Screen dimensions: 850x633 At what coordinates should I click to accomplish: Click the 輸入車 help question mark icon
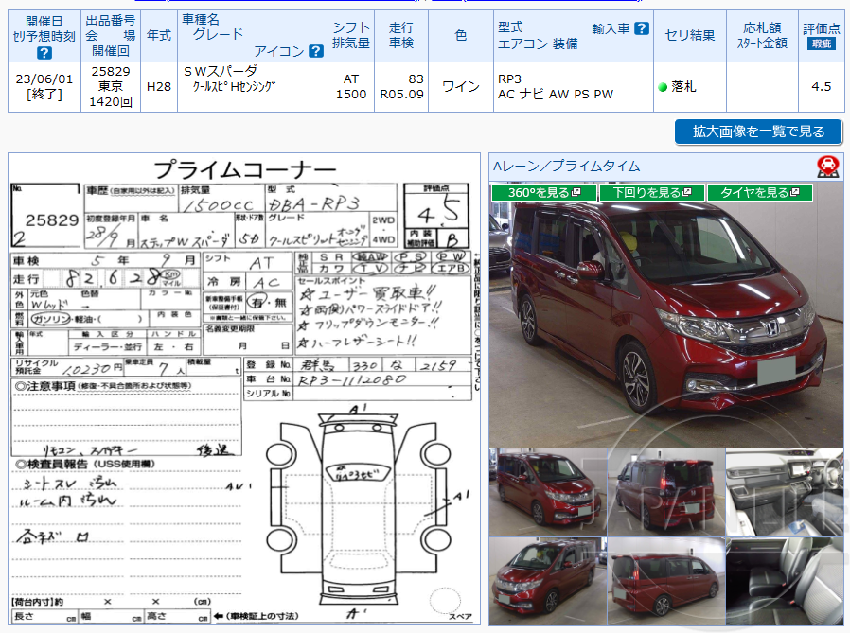click(641, 26)
